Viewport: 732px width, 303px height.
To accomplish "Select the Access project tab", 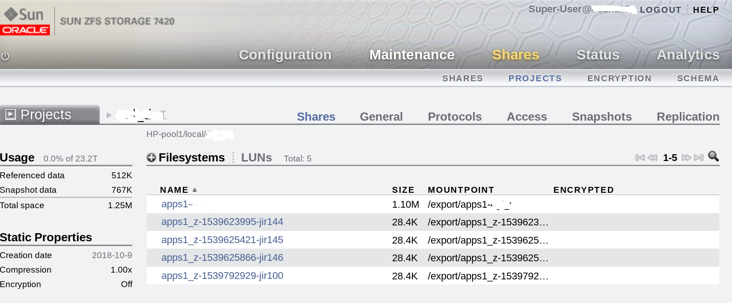I will [x=527, y=117].
